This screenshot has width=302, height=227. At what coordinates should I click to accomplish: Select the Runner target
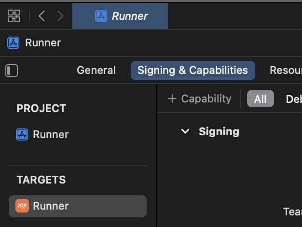78,206
